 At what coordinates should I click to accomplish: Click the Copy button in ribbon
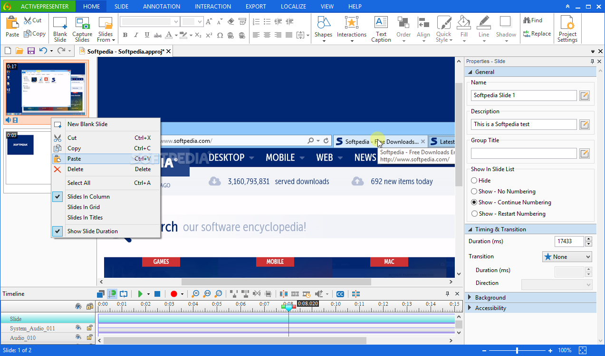34,34
